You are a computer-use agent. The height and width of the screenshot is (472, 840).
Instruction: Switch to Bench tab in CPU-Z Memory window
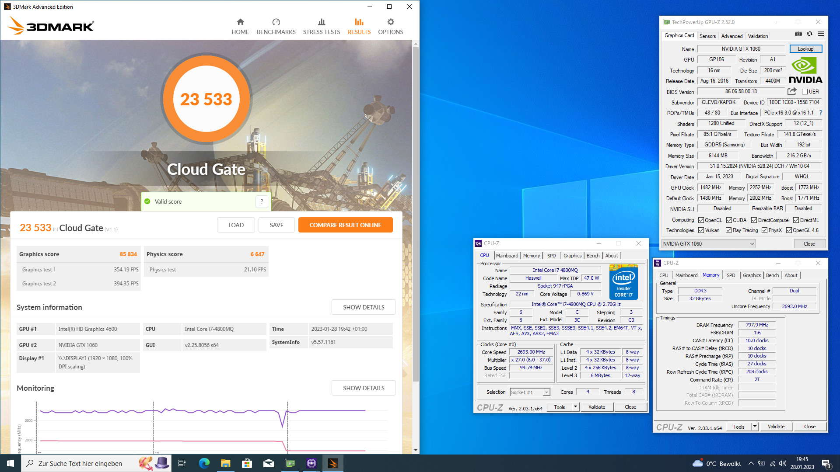tap(772, 275)
